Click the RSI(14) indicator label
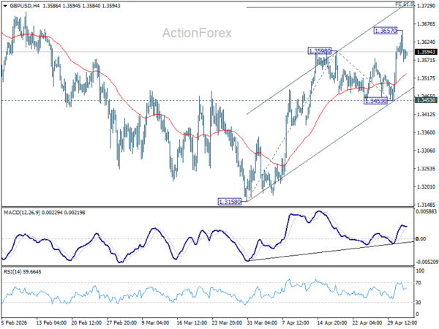 click(x=12, y=272)
